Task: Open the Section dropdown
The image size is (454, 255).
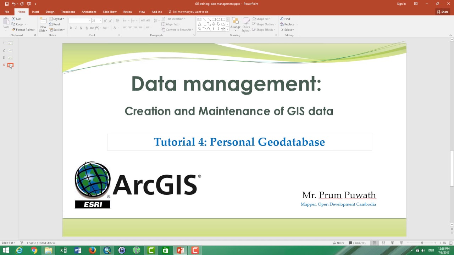Action: 57,30
